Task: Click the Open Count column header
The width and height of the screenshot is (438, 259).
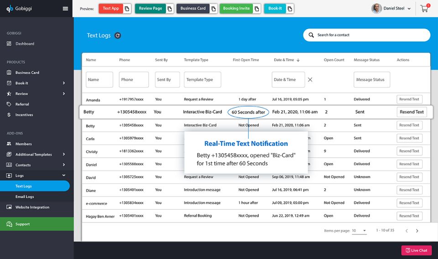Action: (334, 60)
